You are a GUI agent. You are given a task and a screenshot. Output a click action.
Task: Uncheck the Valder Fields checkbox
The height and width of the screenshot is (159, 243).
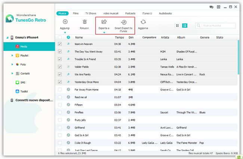[x=60, y=67]
